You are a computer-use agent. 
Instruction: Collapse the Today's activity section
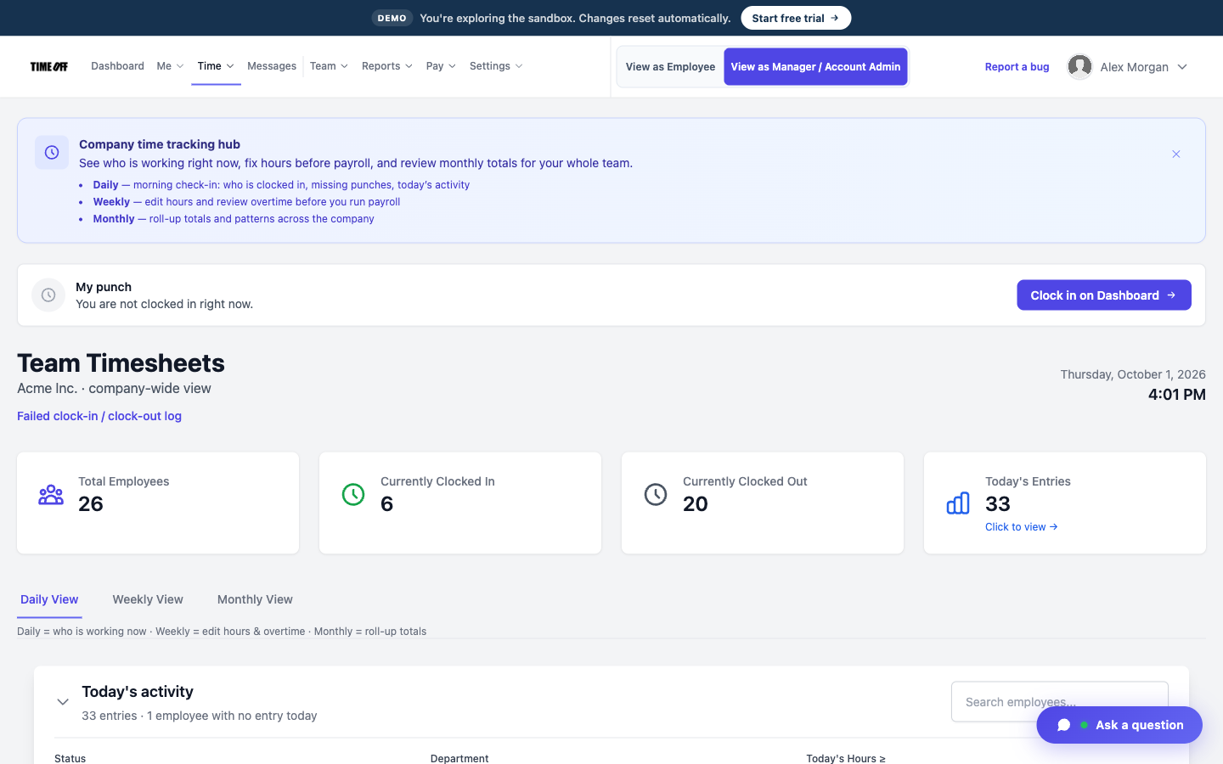[63, 702]
